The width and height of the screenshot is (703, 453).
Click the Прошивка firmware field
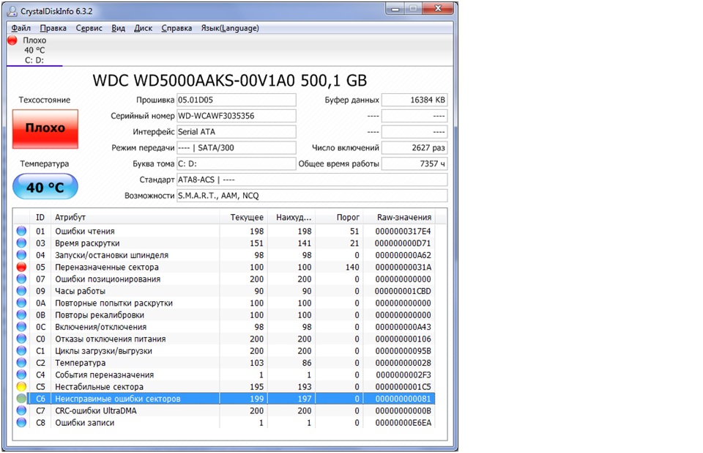236,100
